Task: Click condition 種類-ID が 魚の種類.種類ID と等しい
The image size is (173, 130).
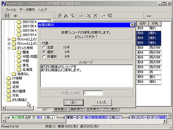Action: click(x=94, y=117)
